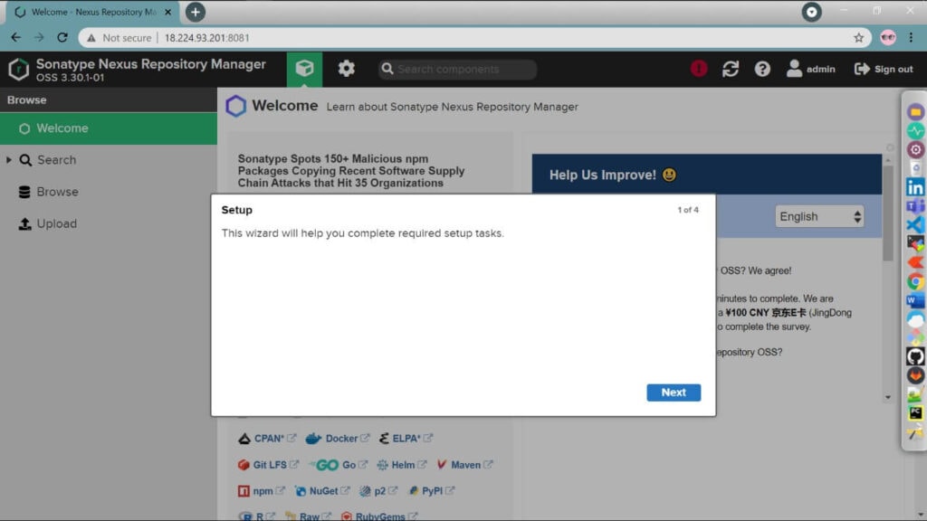Open the Git LFS format link
This screenshot has height=521, width=927.
pyautogui.click(x=268, y=465)
